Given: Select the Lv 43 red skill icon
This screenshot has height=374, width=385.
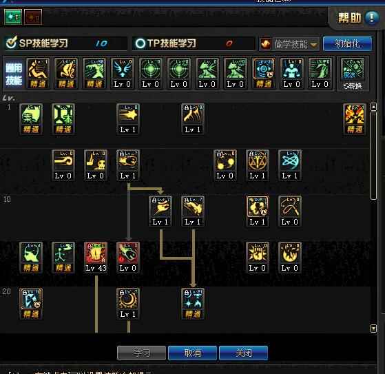Looking at the screenshot, I should tap(96, 257).
